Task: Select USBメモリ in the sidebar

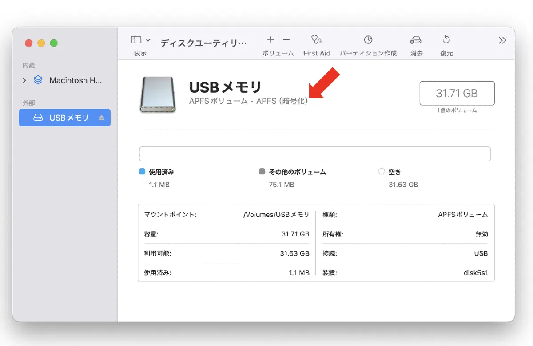Action: tap(64, 118)
